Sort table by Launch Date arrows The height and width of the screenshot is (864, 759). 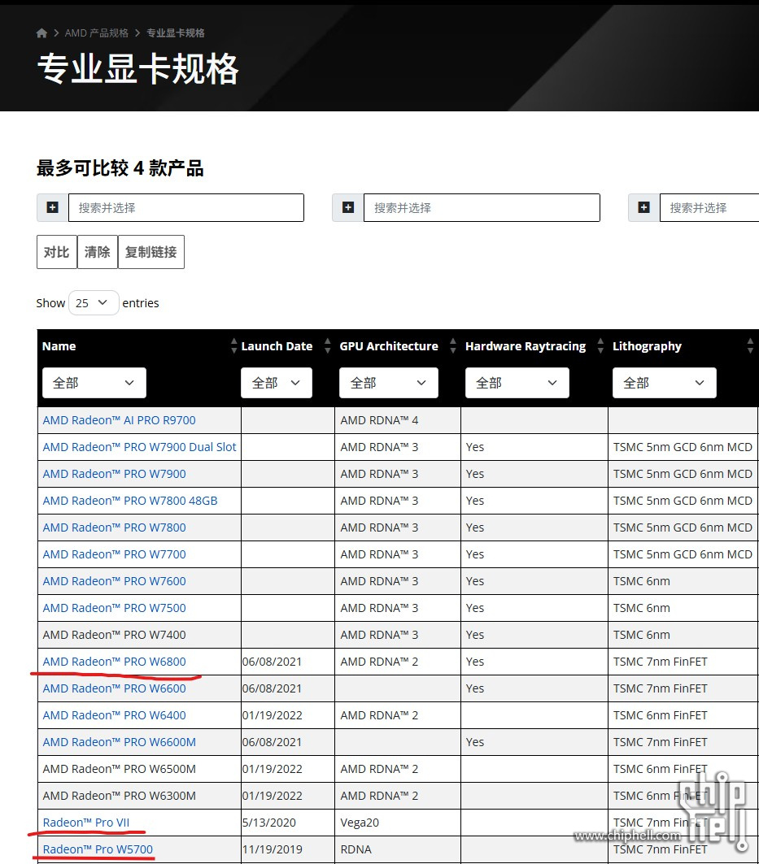pyautogui.click(x=328, y=346)
